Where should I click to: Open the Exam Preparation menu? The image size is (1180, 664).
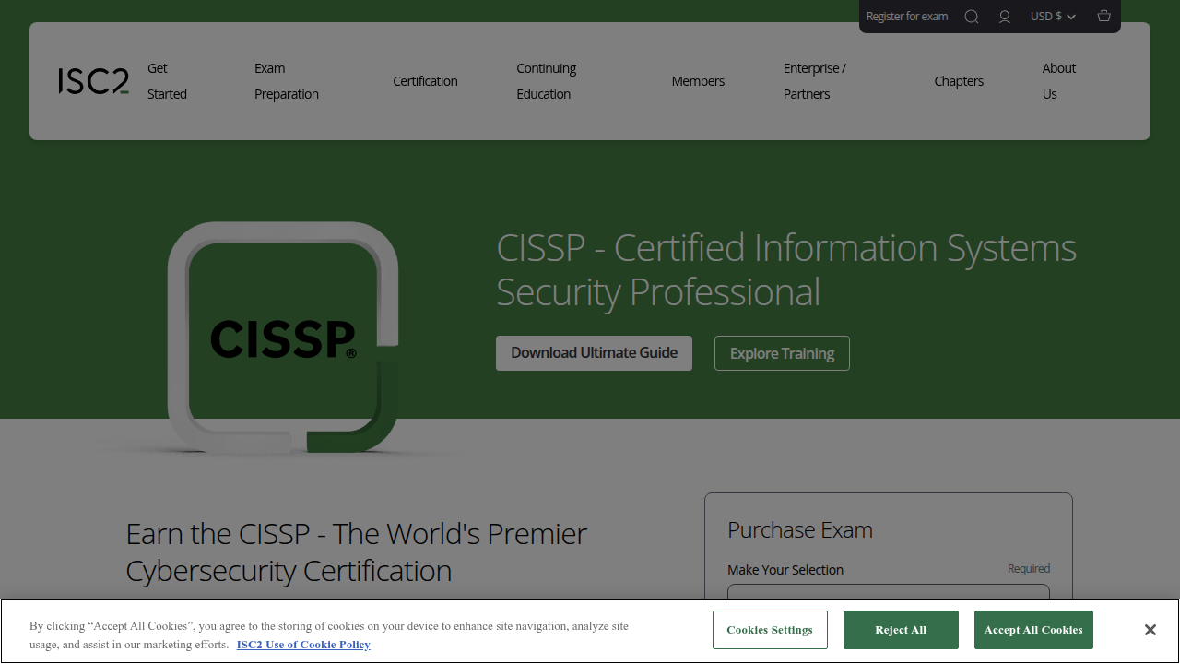pyautogui.click(x=287, y=81)
